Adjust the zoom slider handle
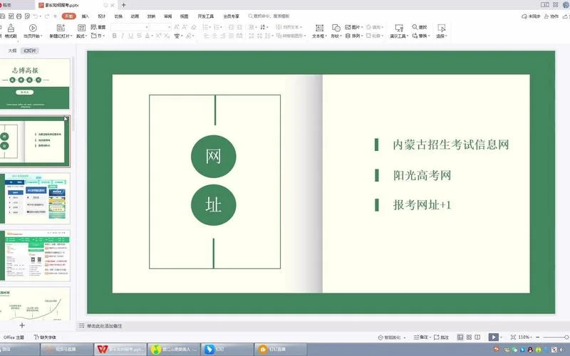Viewport: 570px width, 356px height. pyautogui.click(x=567, y=337)
